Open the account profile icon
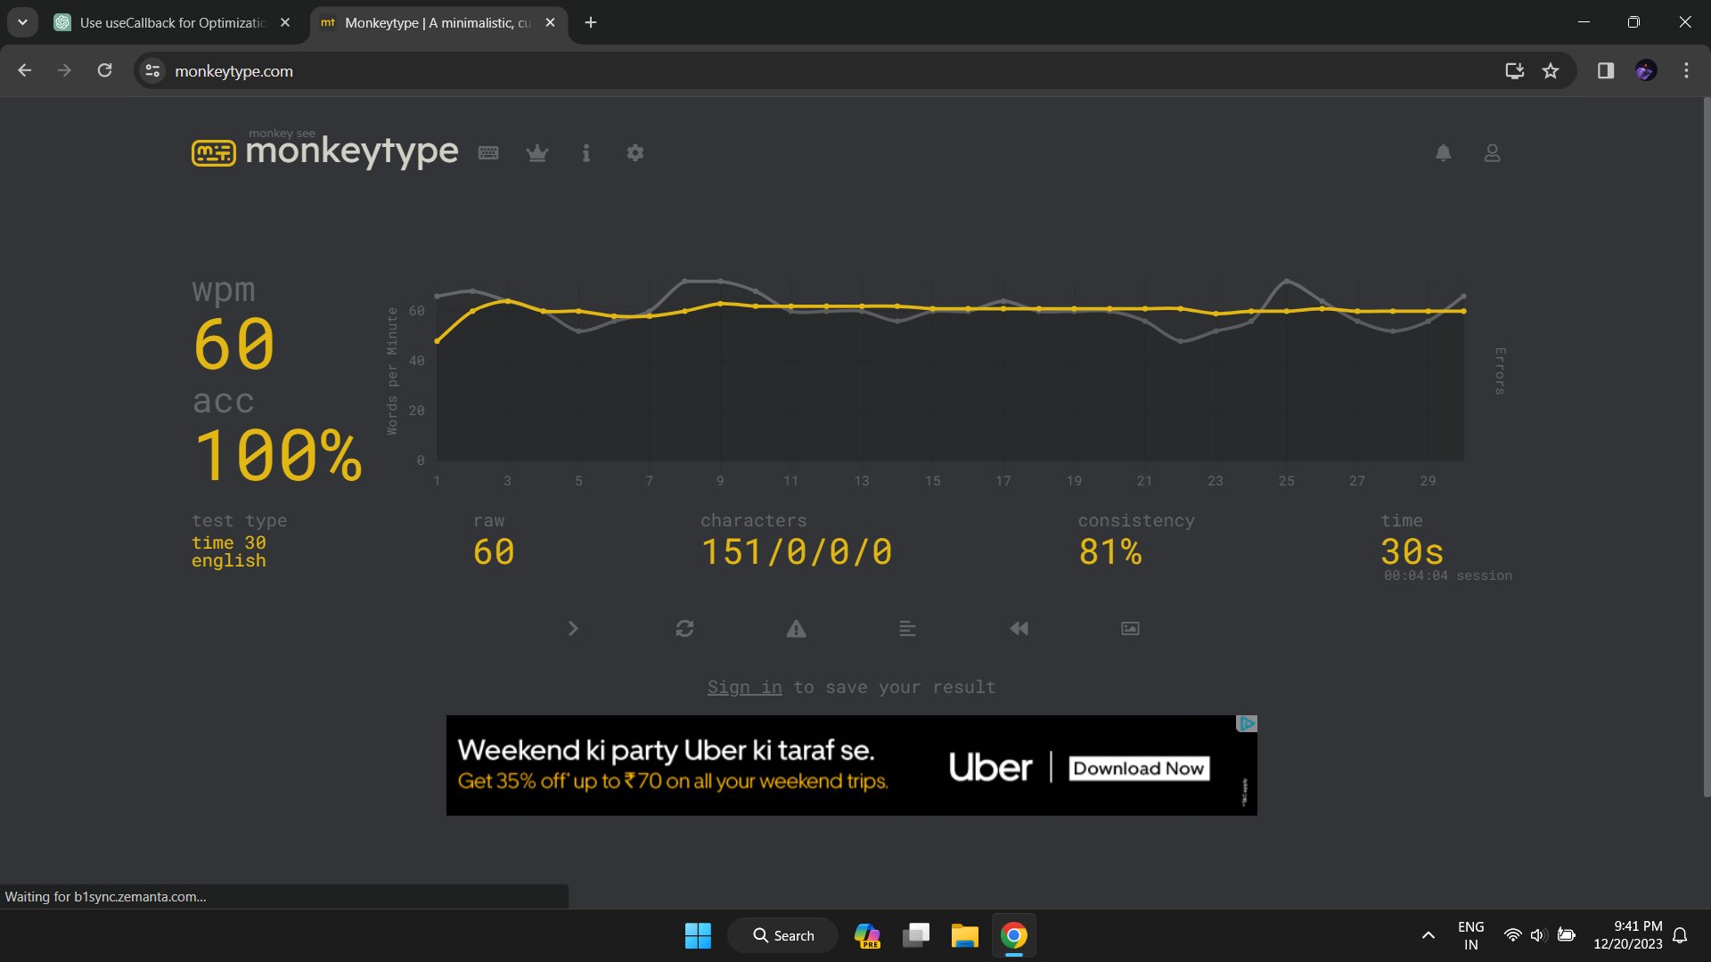The width and height of the screenshot is (1711, 962). [x=1492, y=153]
